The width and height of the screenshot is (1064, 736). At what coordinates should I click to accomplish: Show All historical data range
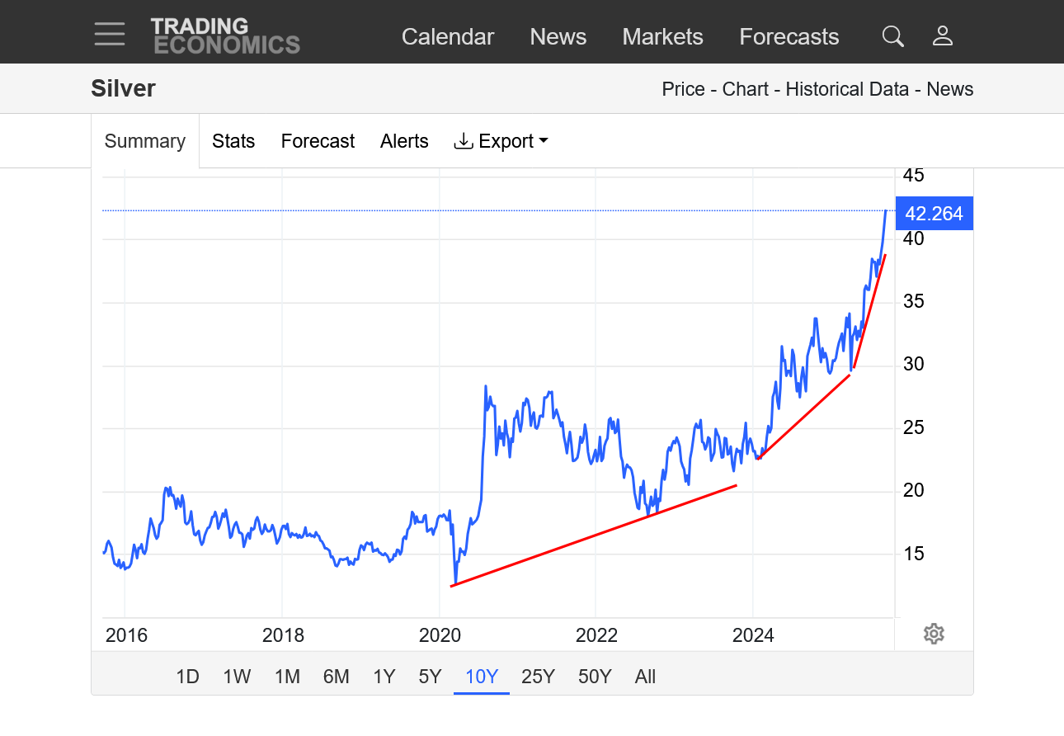point(645,677)
